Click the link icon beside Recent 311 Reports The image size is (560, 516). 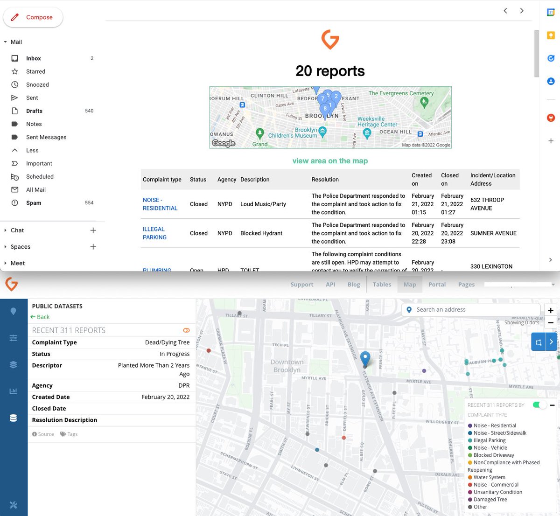click(x=186, y=330)
